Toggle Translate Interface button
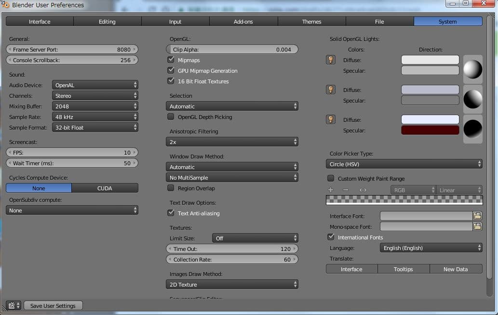 pyautogui.click(x=351, y=269)
